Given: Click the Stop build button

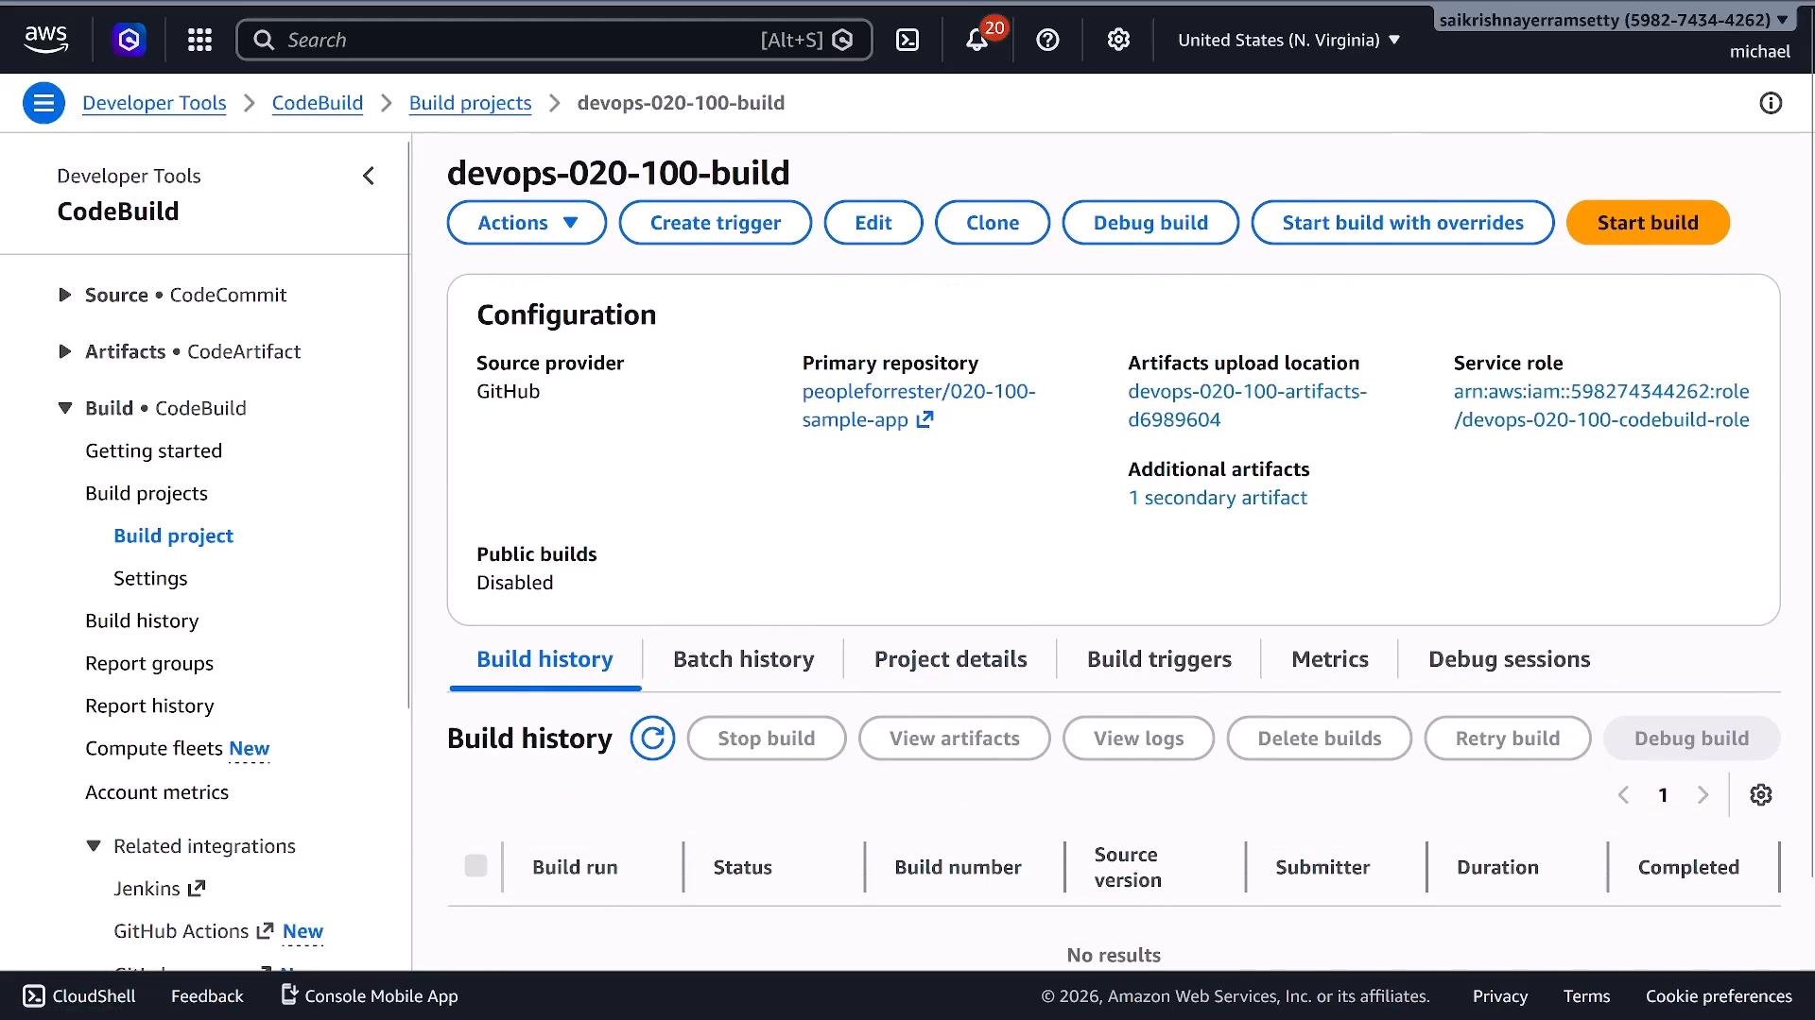Looking at the screenshot, I should (x=767, y=739).
